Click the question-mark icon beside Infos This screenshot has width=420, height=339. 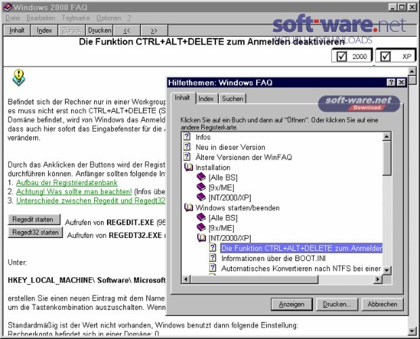pyautogui.click(x=187, y=136)
